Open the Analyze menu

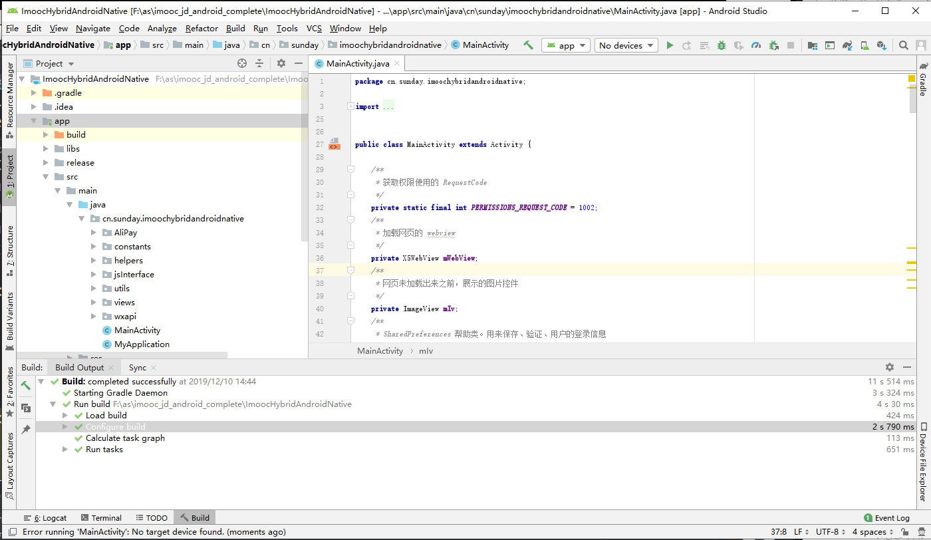(x=162, y=28)
